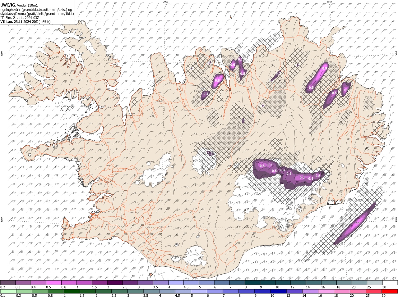Select the light lavender 4 swatch, upper legend

pos(176,283)
